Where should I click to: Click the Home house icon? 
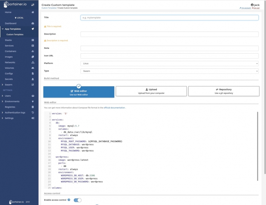click(x=33, y=12)
